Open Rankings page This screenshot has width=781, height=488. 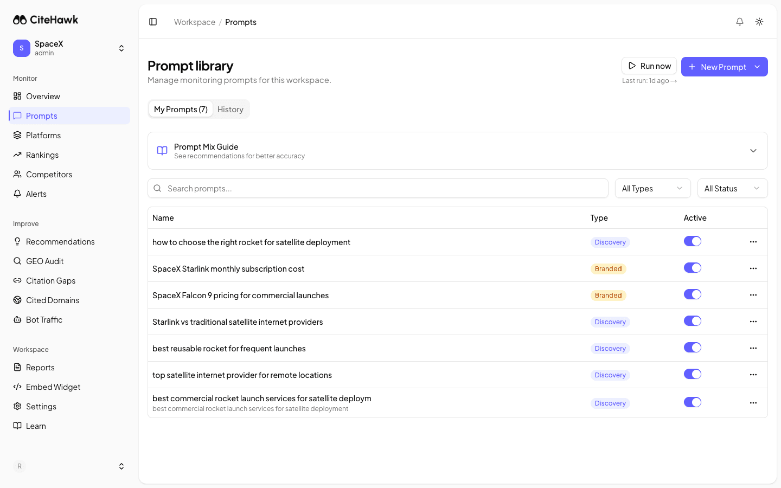pos(69,155)
